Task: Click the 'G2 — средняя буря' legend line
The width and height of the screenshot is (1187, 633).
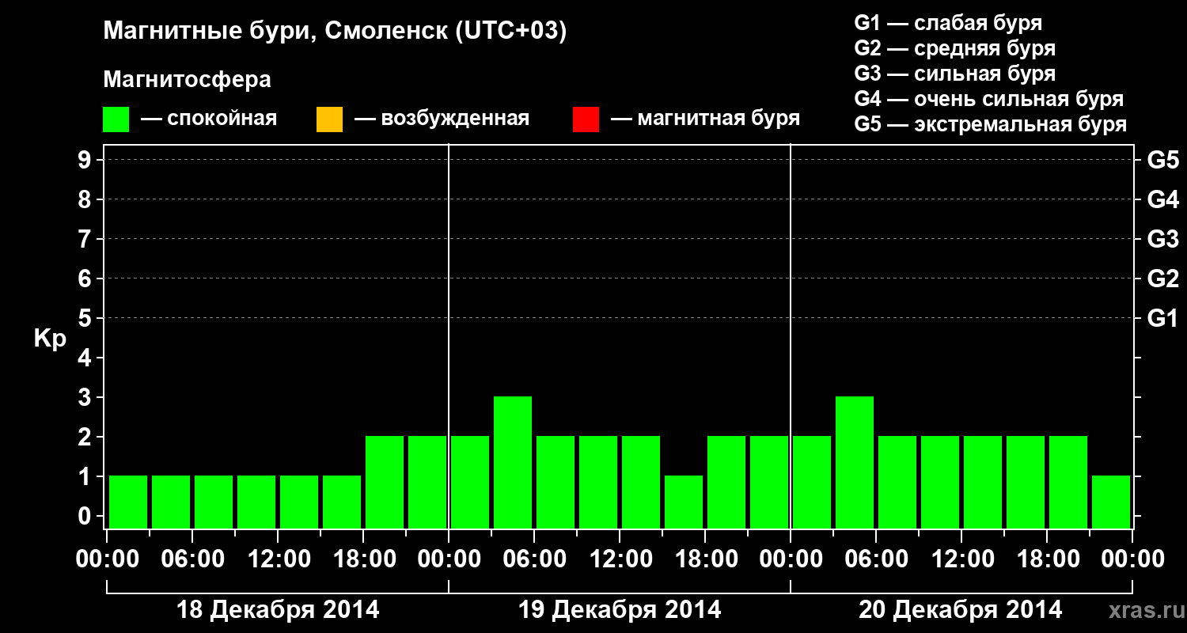Action: click(954, 48)
